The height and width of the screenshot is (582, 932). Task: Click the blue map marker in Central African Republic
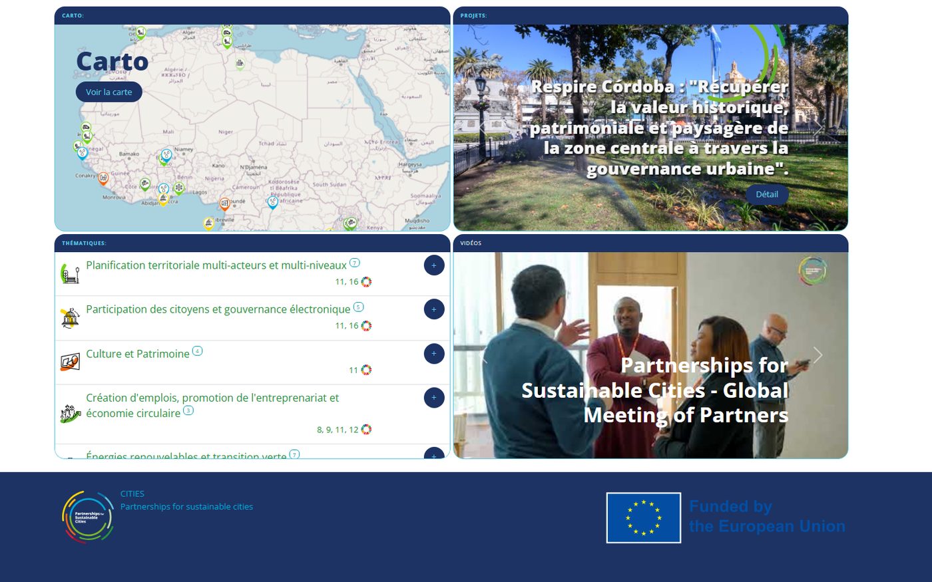tap(272, 202)
